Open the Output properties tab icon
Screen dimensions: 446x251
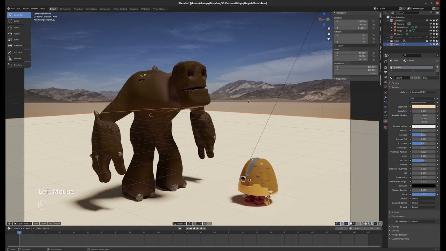coord(385,72)
